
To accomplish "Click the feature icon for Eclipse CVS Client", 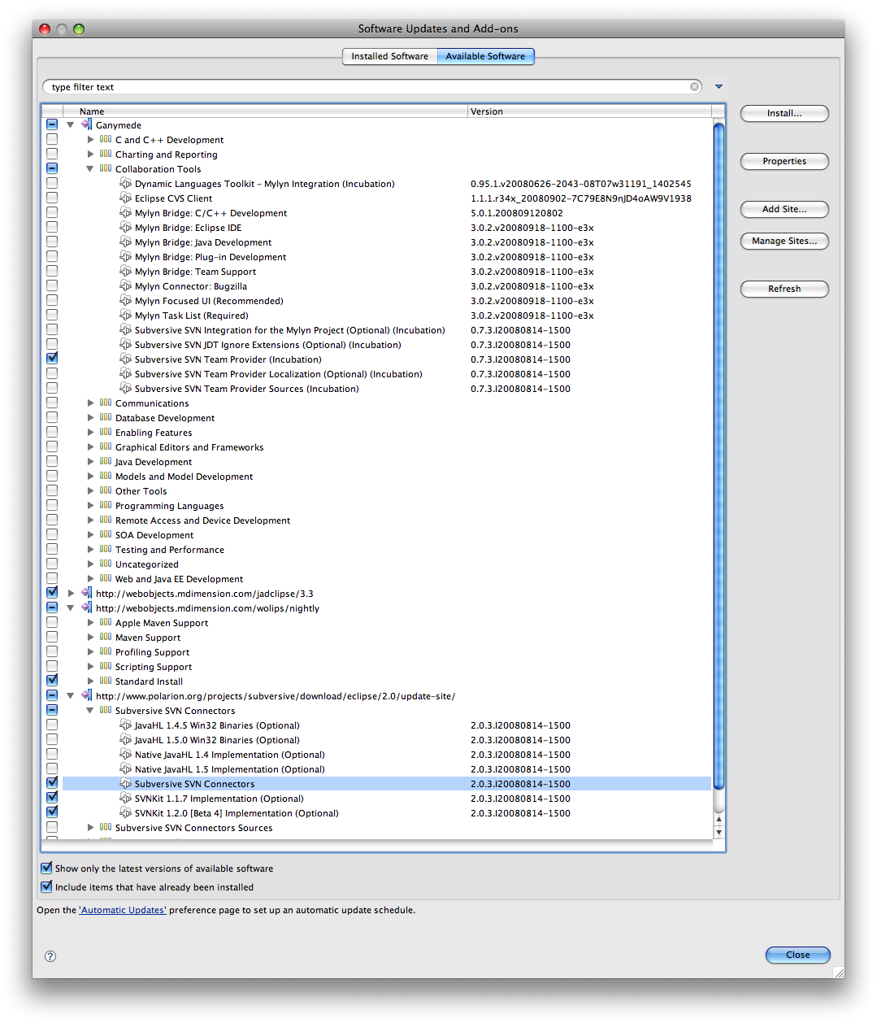I will click(x=125, y=198).
